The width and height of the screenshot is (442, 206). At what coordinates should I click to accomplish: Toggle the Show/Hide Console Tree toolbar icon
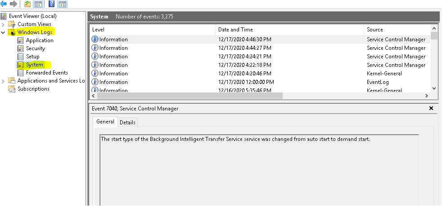click(x=38, y=4)
